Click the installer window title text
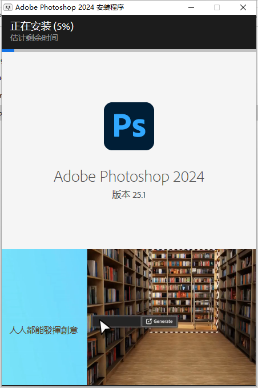The height and width of the screenshot is (388, 258). (70, 7)
